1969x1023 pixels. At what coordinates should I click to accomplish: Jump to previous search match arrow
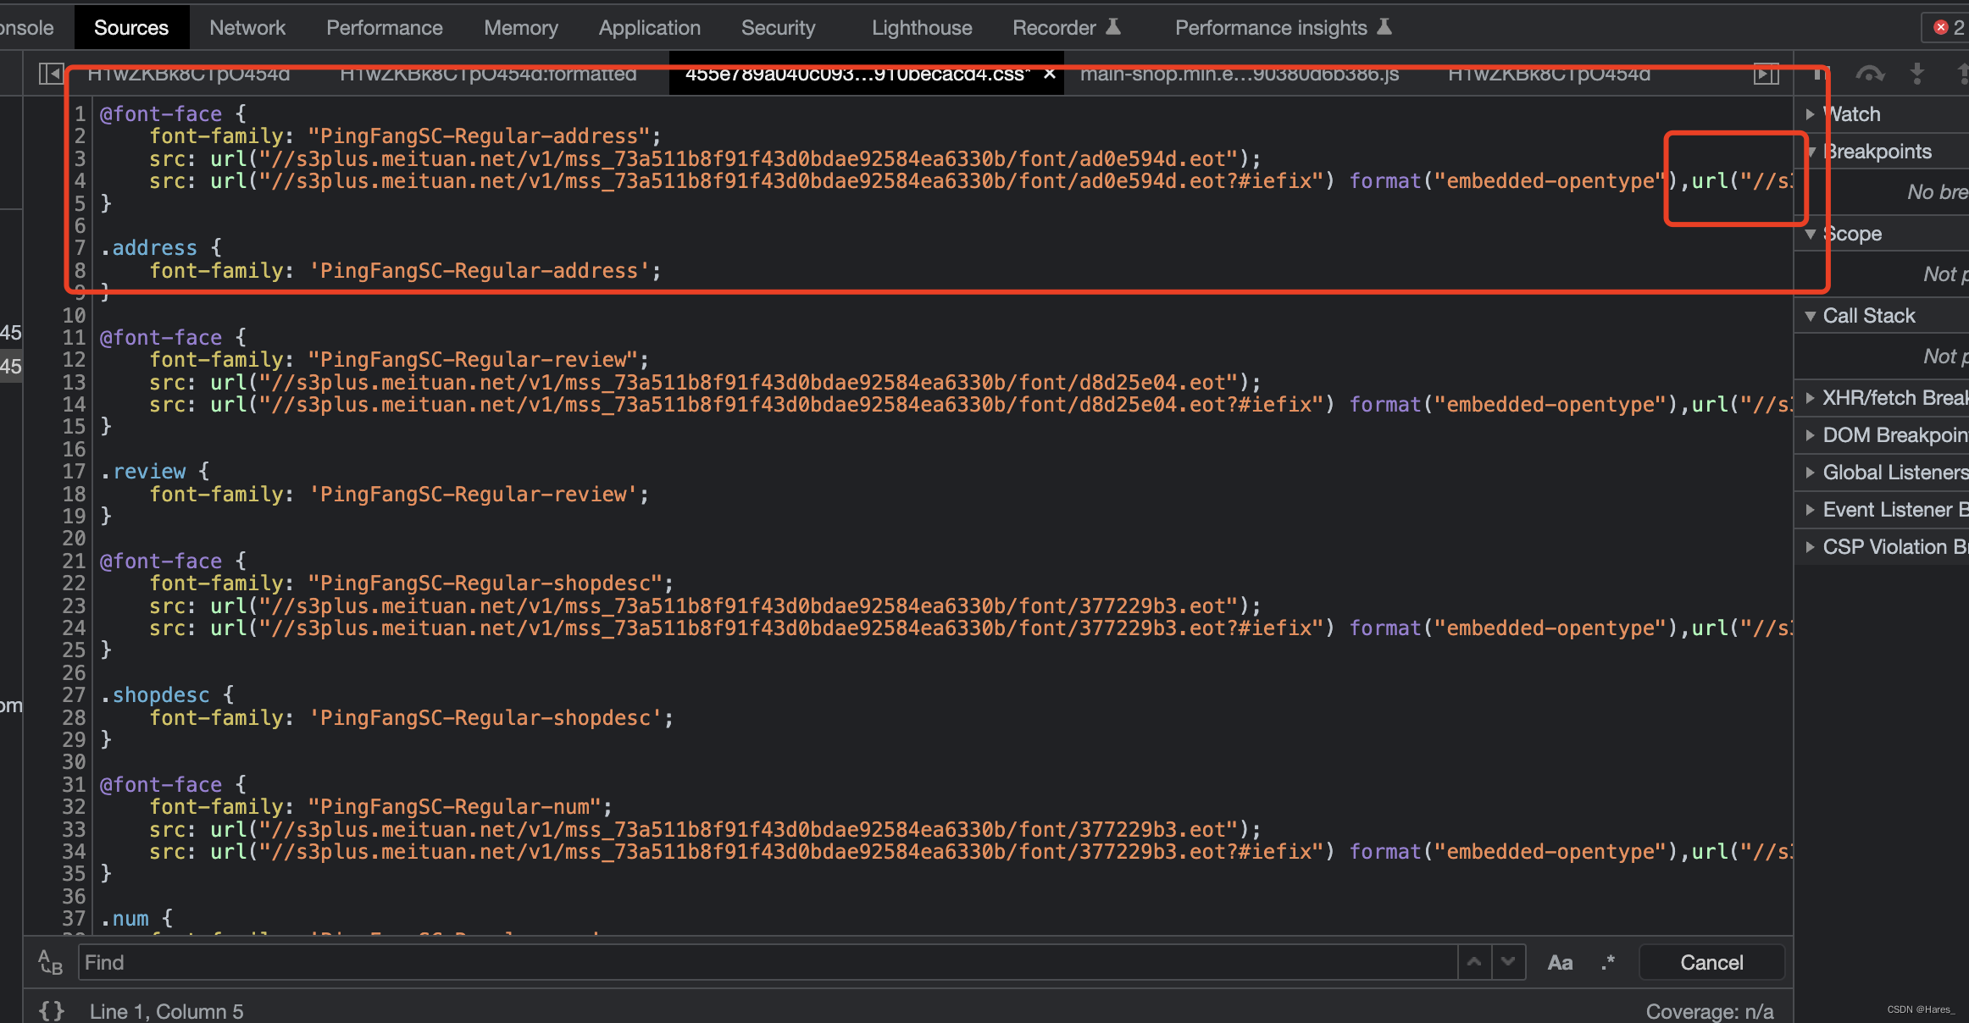click(x=1474, y=962)
